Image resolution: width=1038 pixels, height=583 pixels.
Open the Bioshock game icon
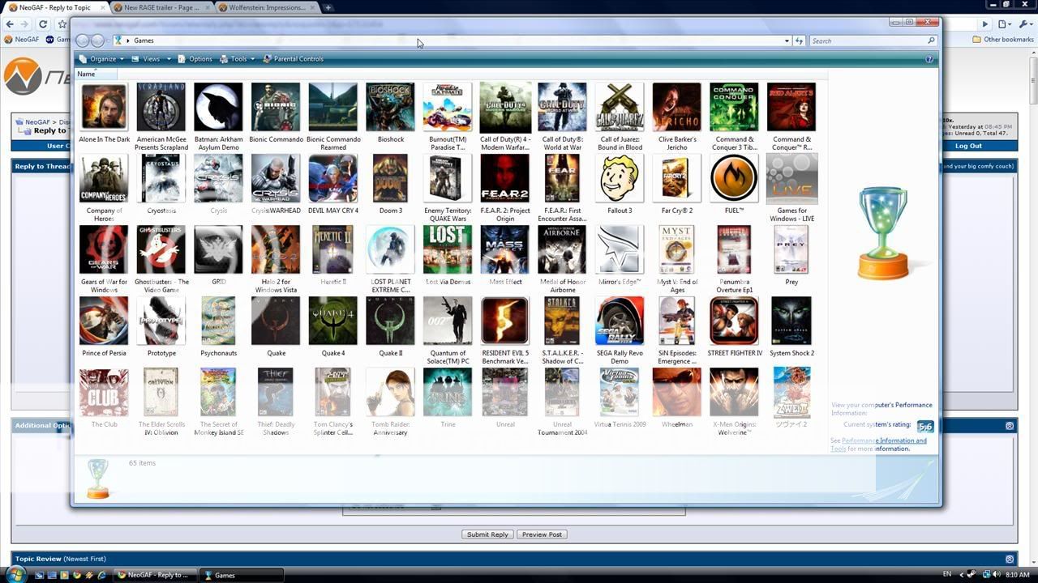coord(390,108)
